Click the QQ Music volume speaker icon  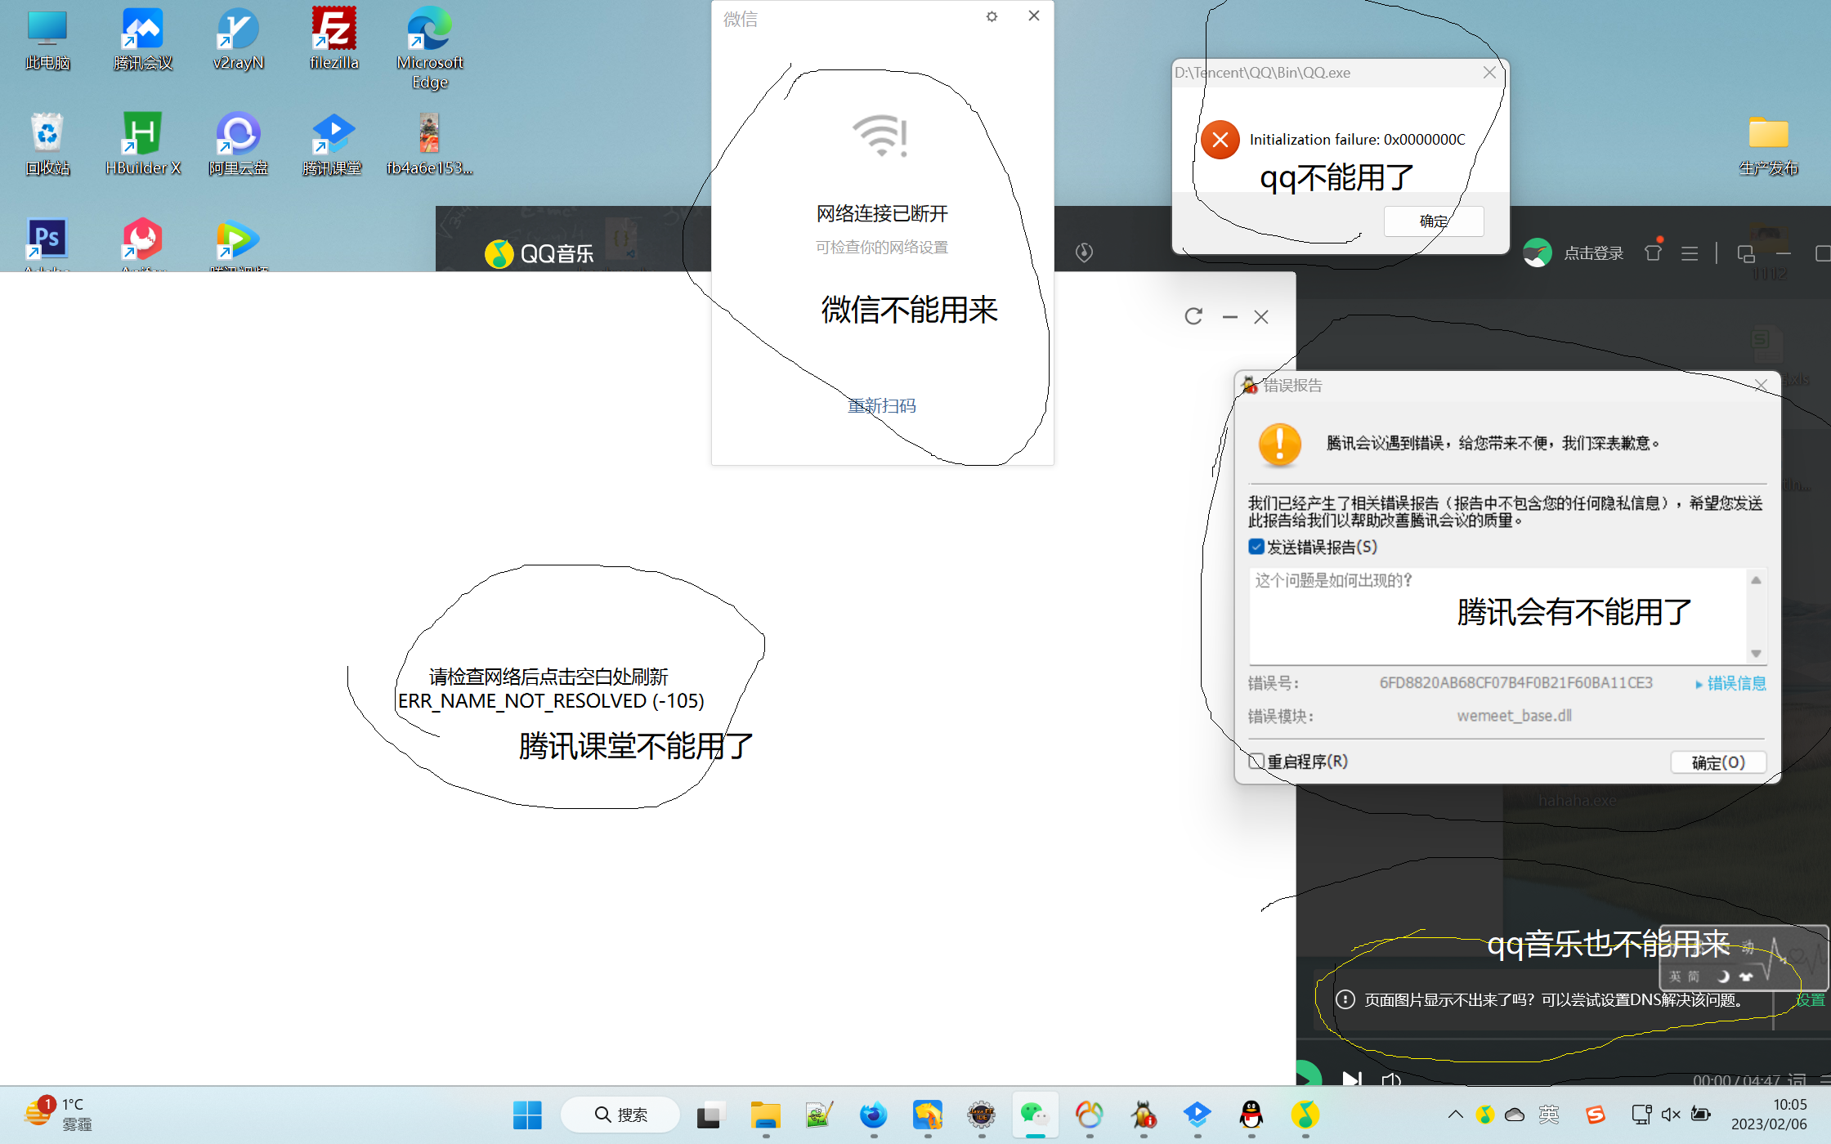click(x=1390, y=1080)
